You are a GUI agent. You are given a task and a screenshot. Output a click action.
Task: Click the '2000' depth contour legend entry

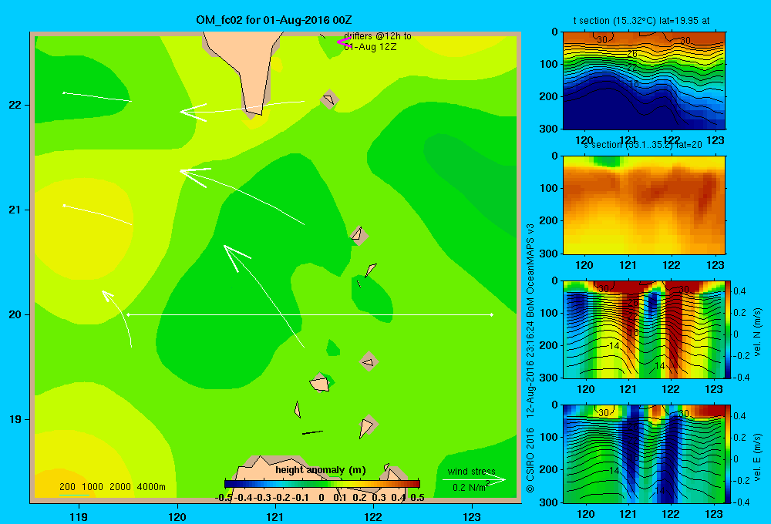coord(120,487)
